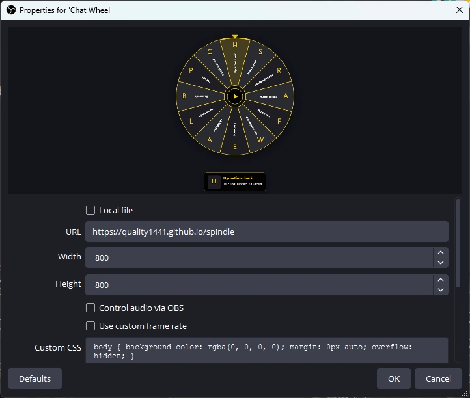Click the Width value field
Viewport: 470px width, 398px height.
tap(259, 258)
